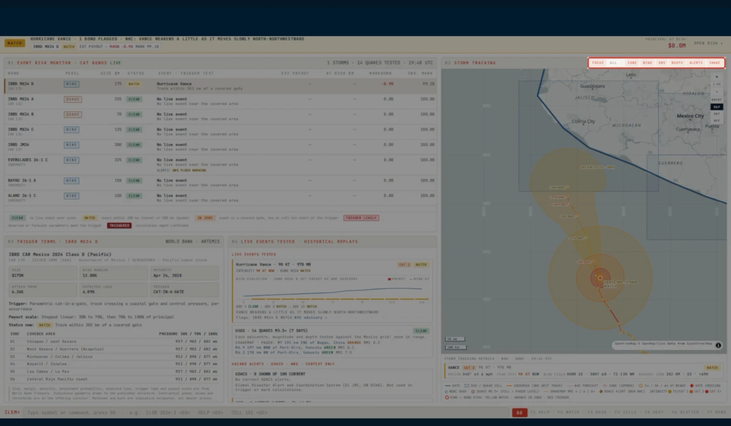Zoom in the storm tracking map with plus
The height and width of the screenshot is (426, 731).
click(716, 77)
